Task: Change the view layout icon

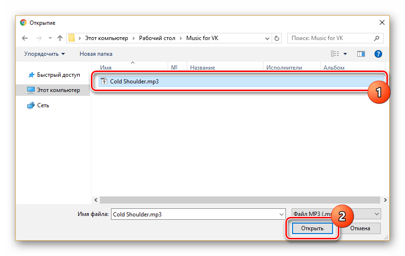Action: (x=335, y=54)
